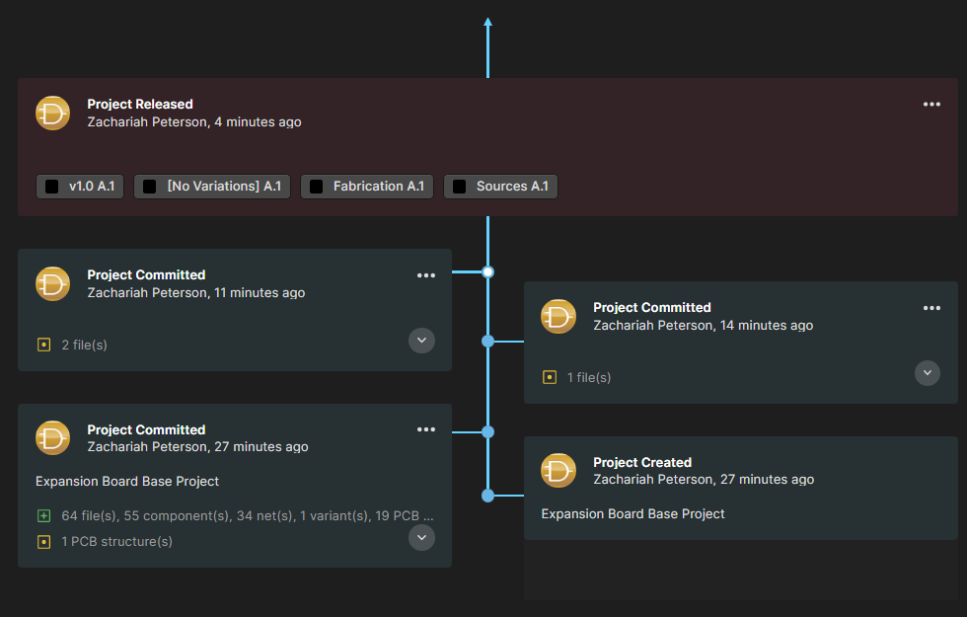Viewport: 967px width, 617px height.
Task: Click the Project Released title
Action: tap(140, 105)
